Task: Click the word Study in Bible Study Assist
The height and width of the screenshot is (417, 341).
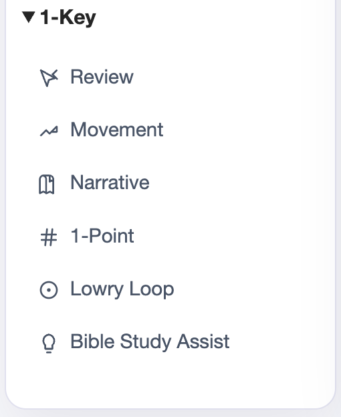Action: [146, 342]
